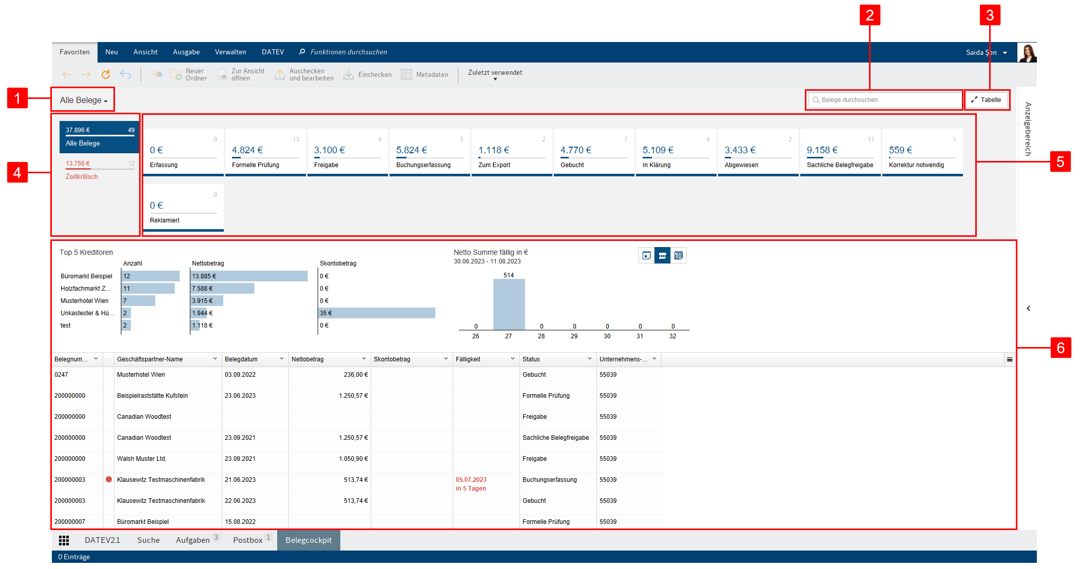Click Auschecken und bearbeiten

point(304,75)
